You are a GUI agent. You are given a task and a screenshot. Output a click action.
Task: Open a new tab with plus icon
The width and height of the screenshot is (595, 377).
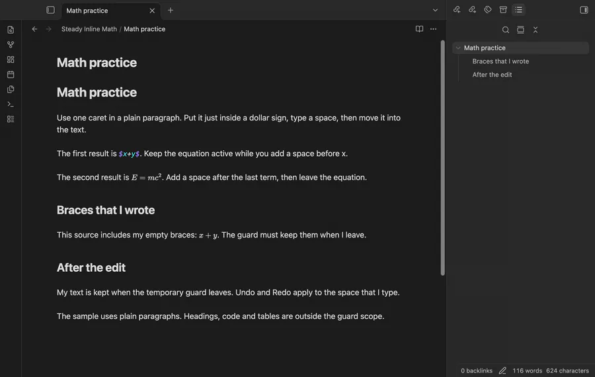point(171,10)
